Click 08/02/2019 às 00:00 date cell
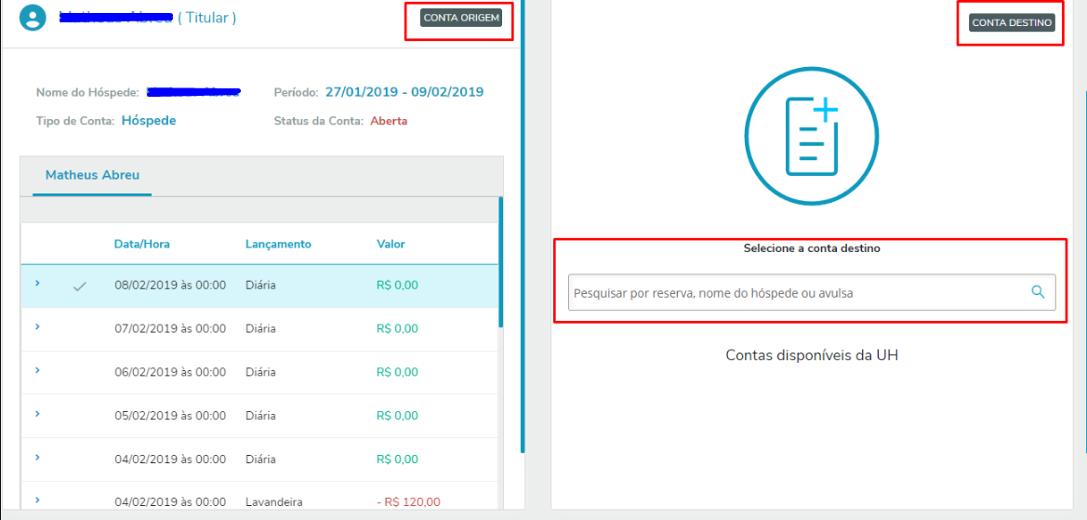The width and height of the screenshot is (1087, 520). [x=170, y=285]
